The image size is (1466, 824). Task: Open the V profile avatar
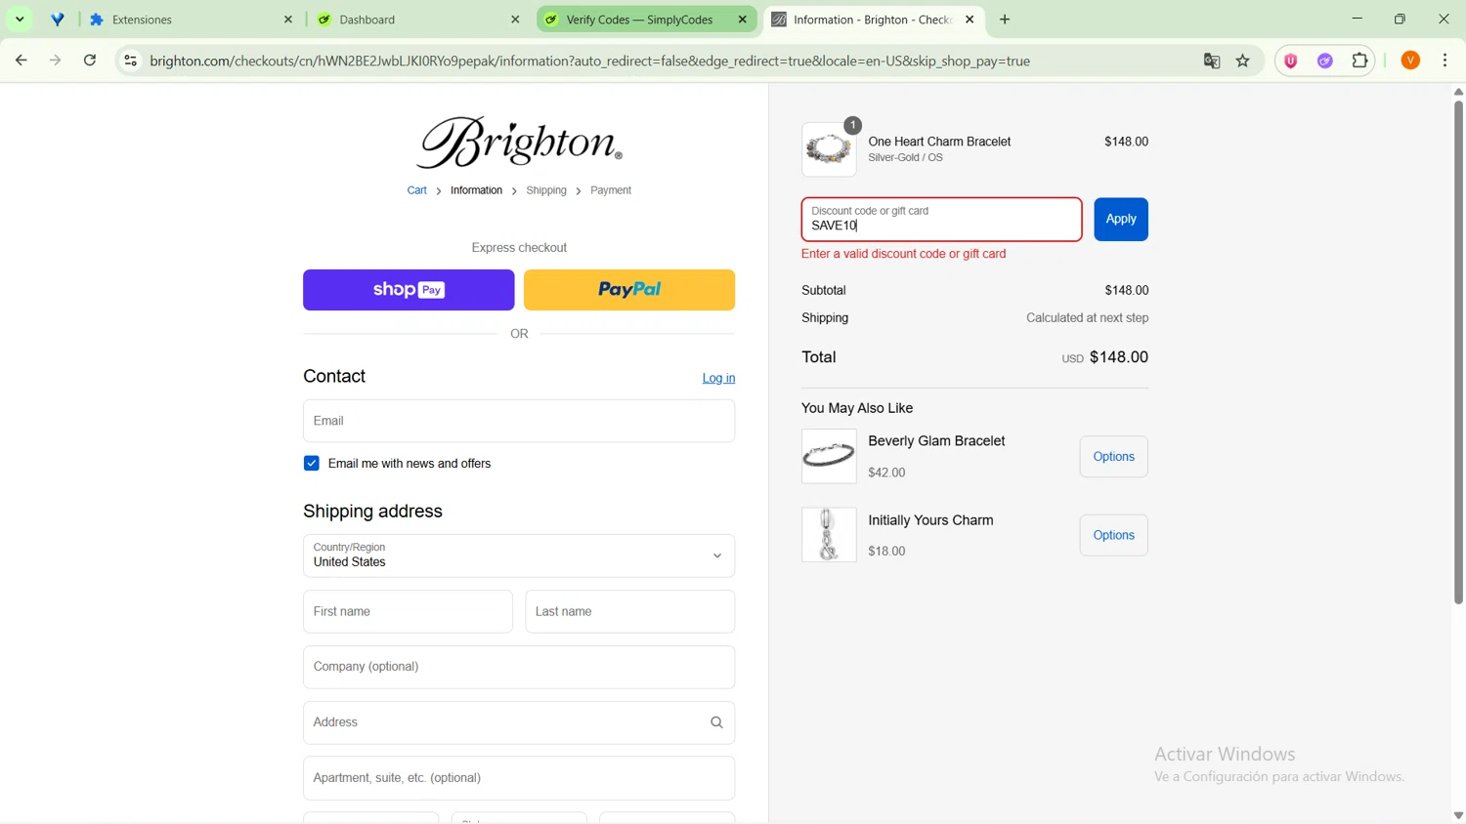coord(1410,61)
